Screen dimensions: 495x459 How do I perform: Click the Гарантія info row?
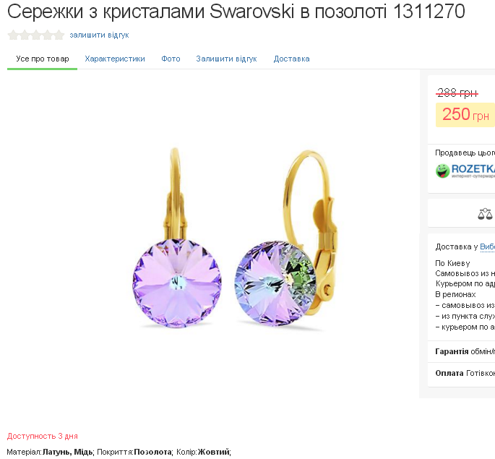pos(461,351)
